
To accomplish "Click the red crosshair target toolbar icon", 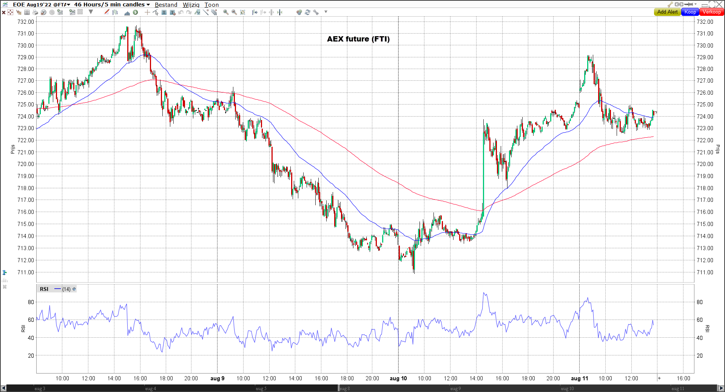I will 11,12.
